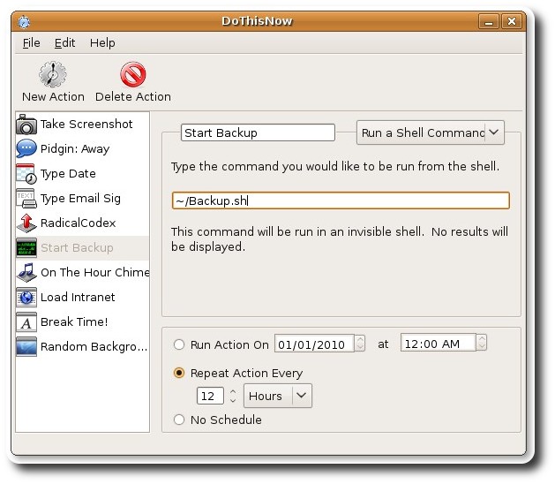Open the Help menu

(x=102, y=43)
